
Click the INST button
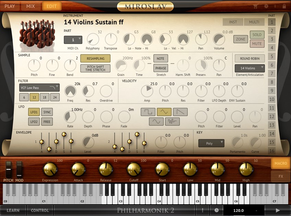(233, 22)
